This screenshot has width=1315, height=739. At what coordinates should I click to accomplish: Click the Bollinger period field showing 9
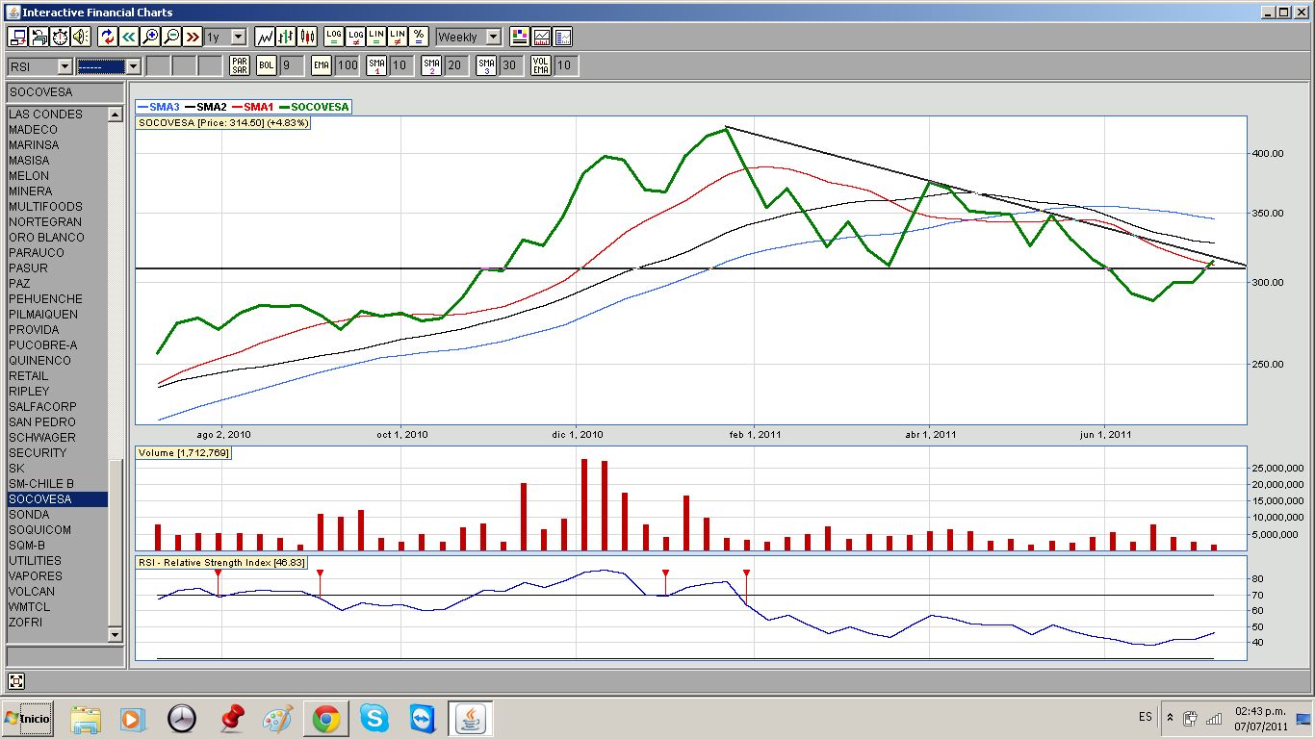[292, 65]
